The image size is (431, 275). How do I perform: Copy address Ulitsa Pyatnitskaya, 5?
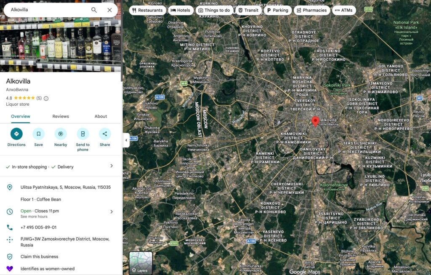click(x=66, y=187)
